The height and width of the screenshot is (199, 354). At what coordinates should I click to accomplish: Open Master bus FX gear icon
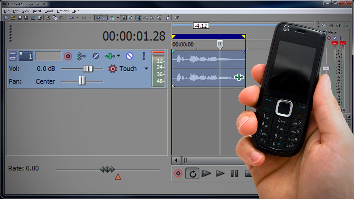(329, 38)
